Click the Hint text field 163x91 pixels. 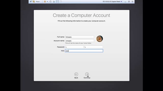click(x=84, y=51)
